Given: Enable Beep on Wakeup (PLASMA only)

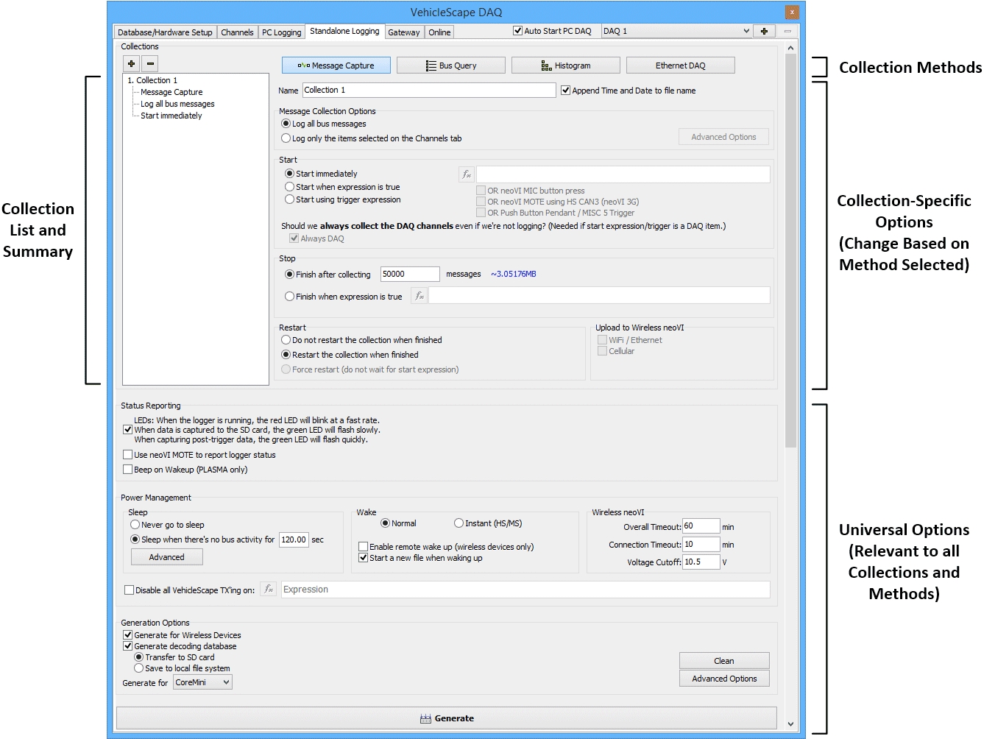Looking at the screenshot, I should [x=128, y=470].
